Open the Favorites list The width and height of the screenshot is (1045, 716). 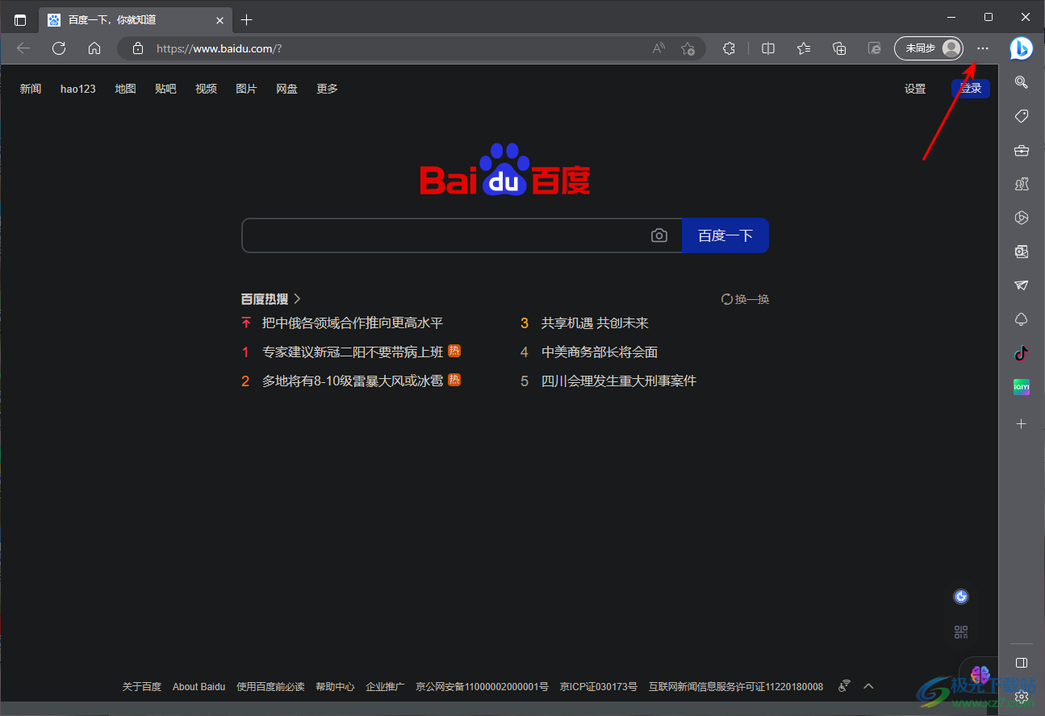[x=804, y=48]
